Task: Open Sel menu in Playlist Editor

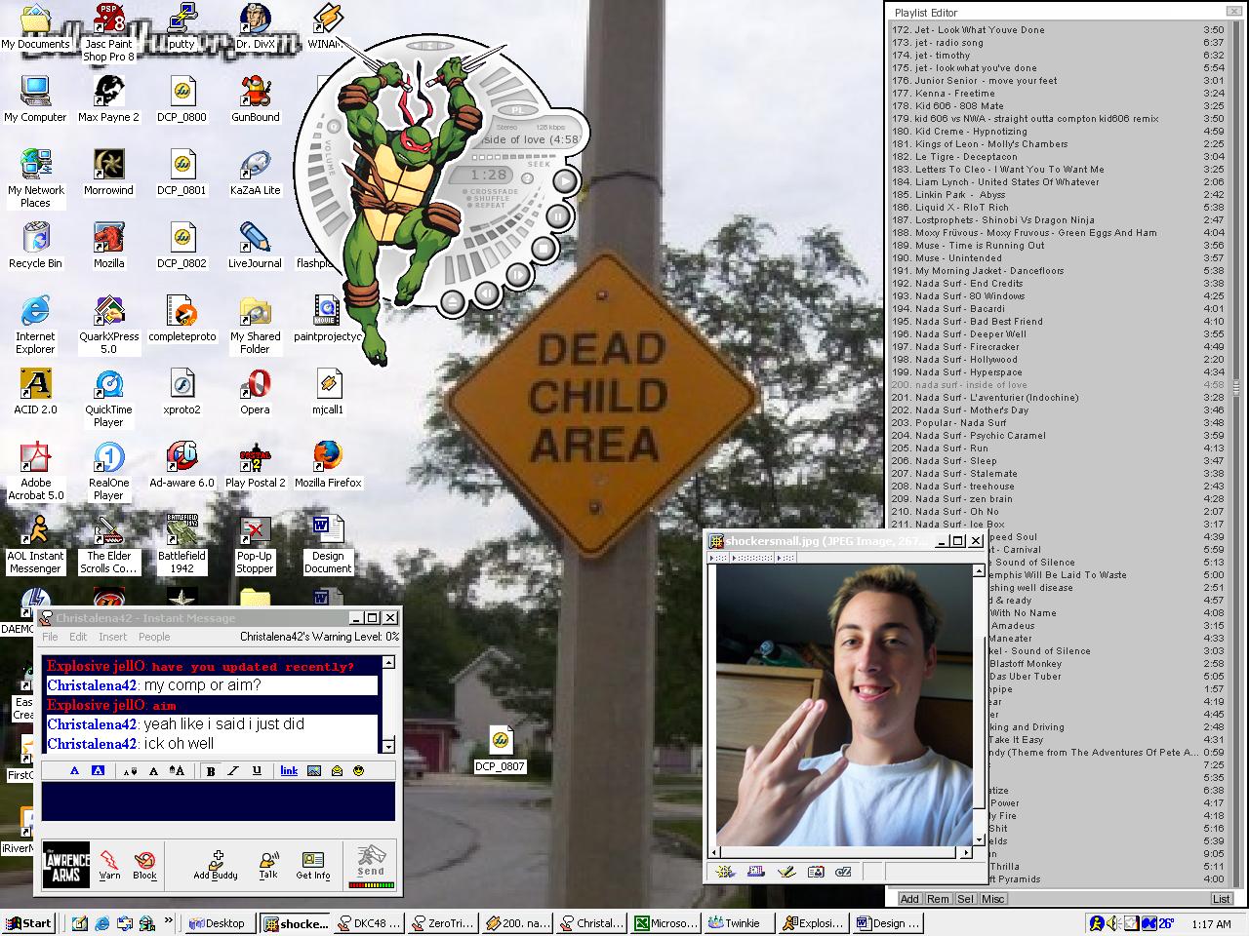Action: coord(964,899)
